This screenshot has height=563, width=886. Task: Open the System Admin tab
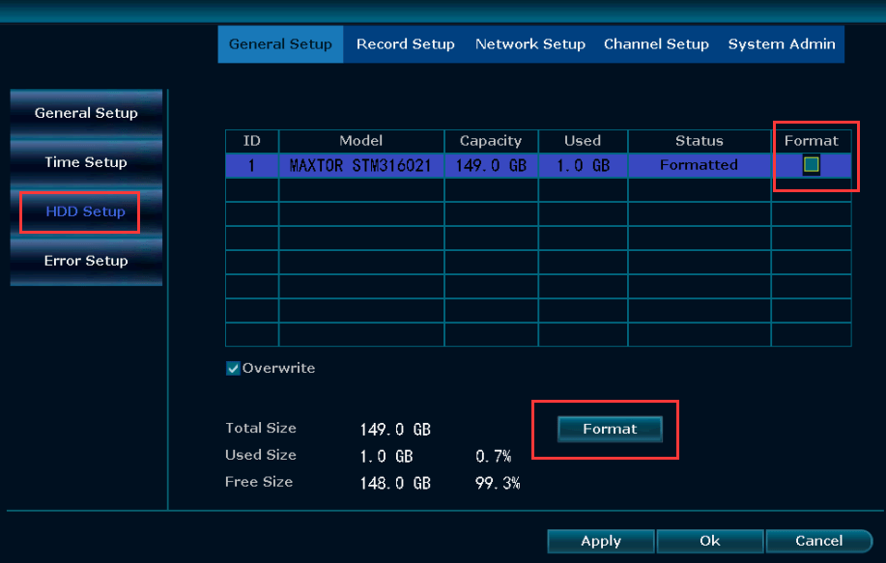[782, 44]
